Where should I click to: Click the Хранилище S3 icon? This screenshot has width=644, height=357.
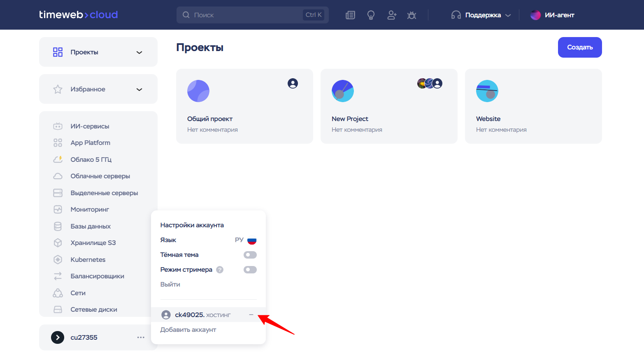coord(58,243)
